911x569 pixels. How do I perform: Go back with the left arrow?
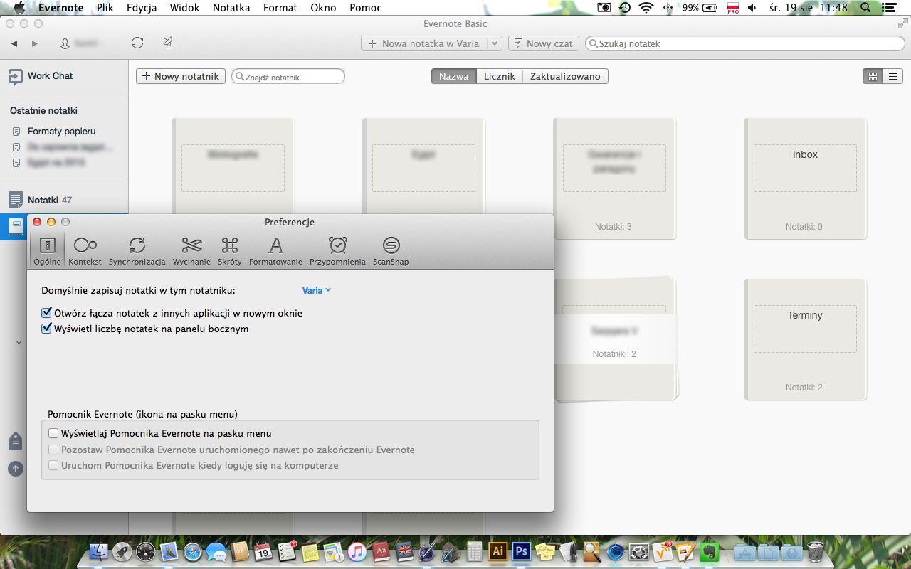tap(14, 43)
